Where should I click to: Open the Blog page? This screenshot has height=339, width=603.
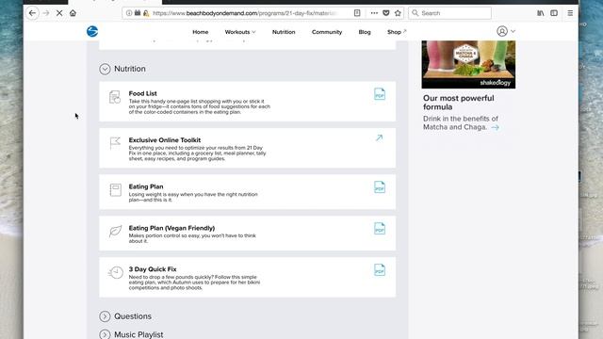point(365,32)
